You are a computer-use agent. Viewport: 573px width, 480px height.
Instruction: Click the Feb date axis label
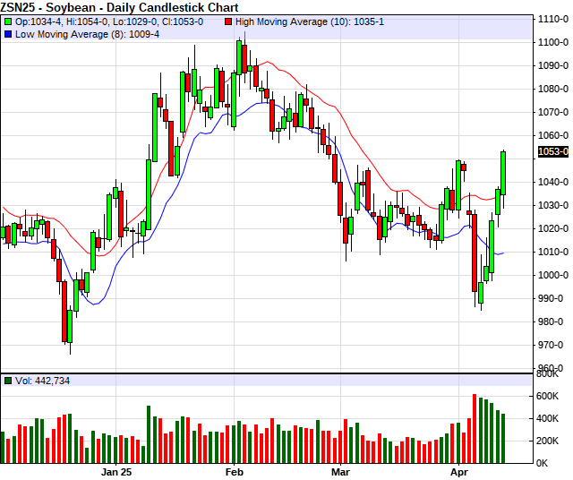pos(235,471)
